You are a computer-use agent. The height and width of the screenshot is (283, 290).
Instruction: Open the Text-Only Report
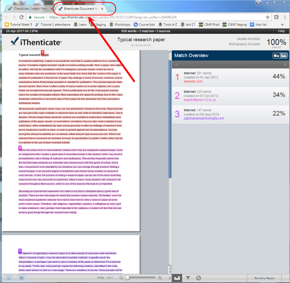point(264,278)
